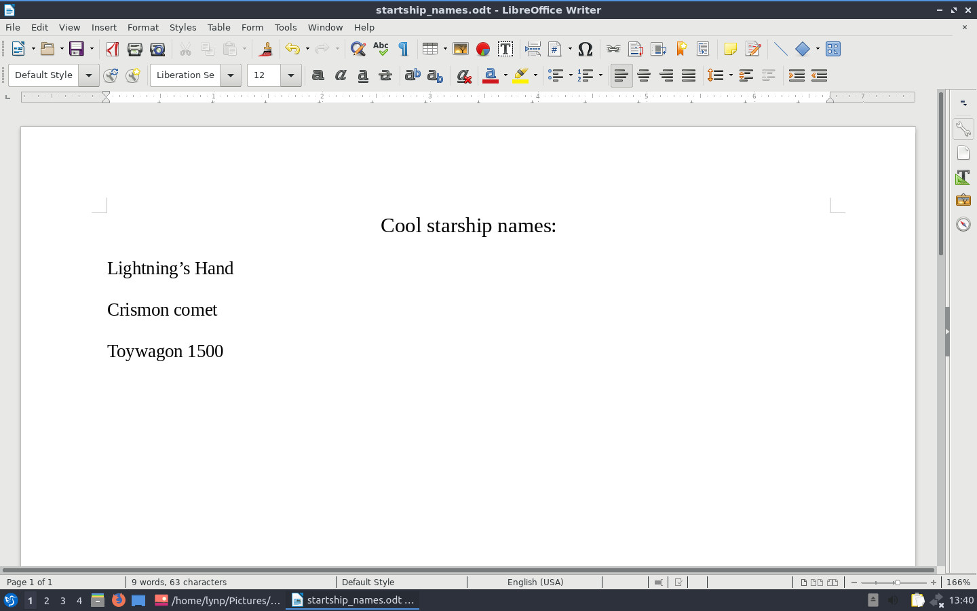The height and width of the screenshot is (611, 977).
Task: Click the word count in status bar
Action: tap(179, 582)
